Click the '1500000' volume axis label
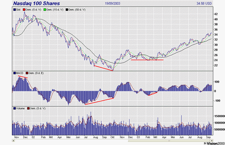The image size is (225, 145). pyautogui.click(x=219, y=116)
